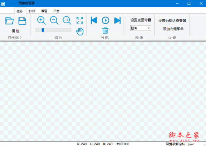Screen dimensions: 206x146
Task: Switch to the 打印 tab
Action: [32, 11]
